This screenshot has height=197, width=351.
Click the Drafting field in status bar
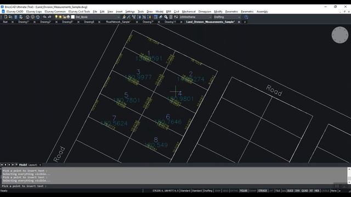pyautogui.click(x=208, y=191)
